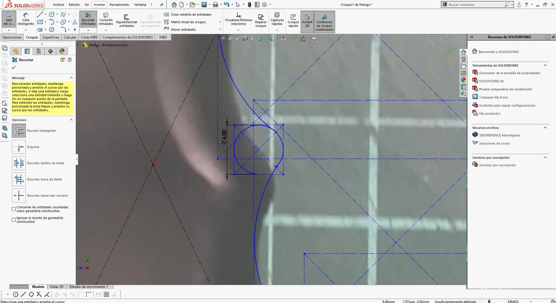The image size is (556, 303).
Task: Switch to Estudio de movimiento 1 tab
Action: point(89,287)
